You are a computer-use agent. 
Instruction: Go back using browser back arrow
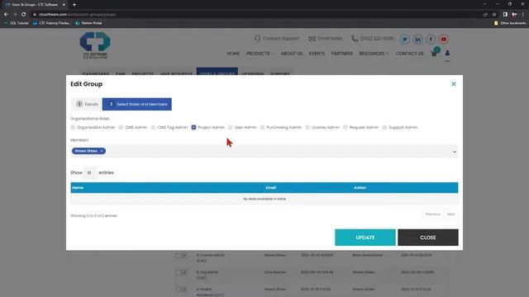(6, 15)
